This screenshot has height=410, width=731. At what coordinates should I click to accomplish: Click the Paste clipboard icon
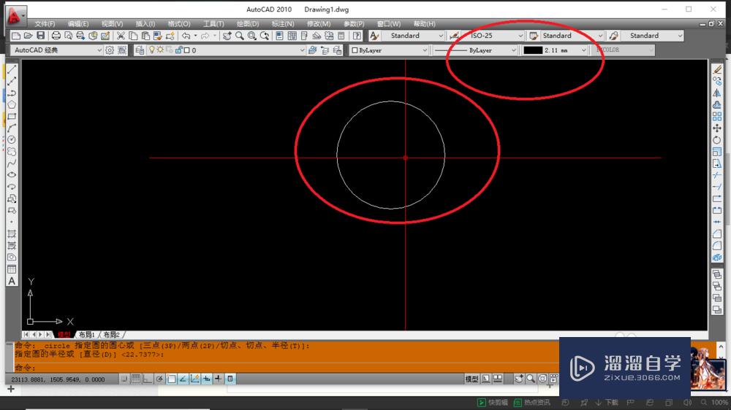pyautogui.click(x=145, y=36)
